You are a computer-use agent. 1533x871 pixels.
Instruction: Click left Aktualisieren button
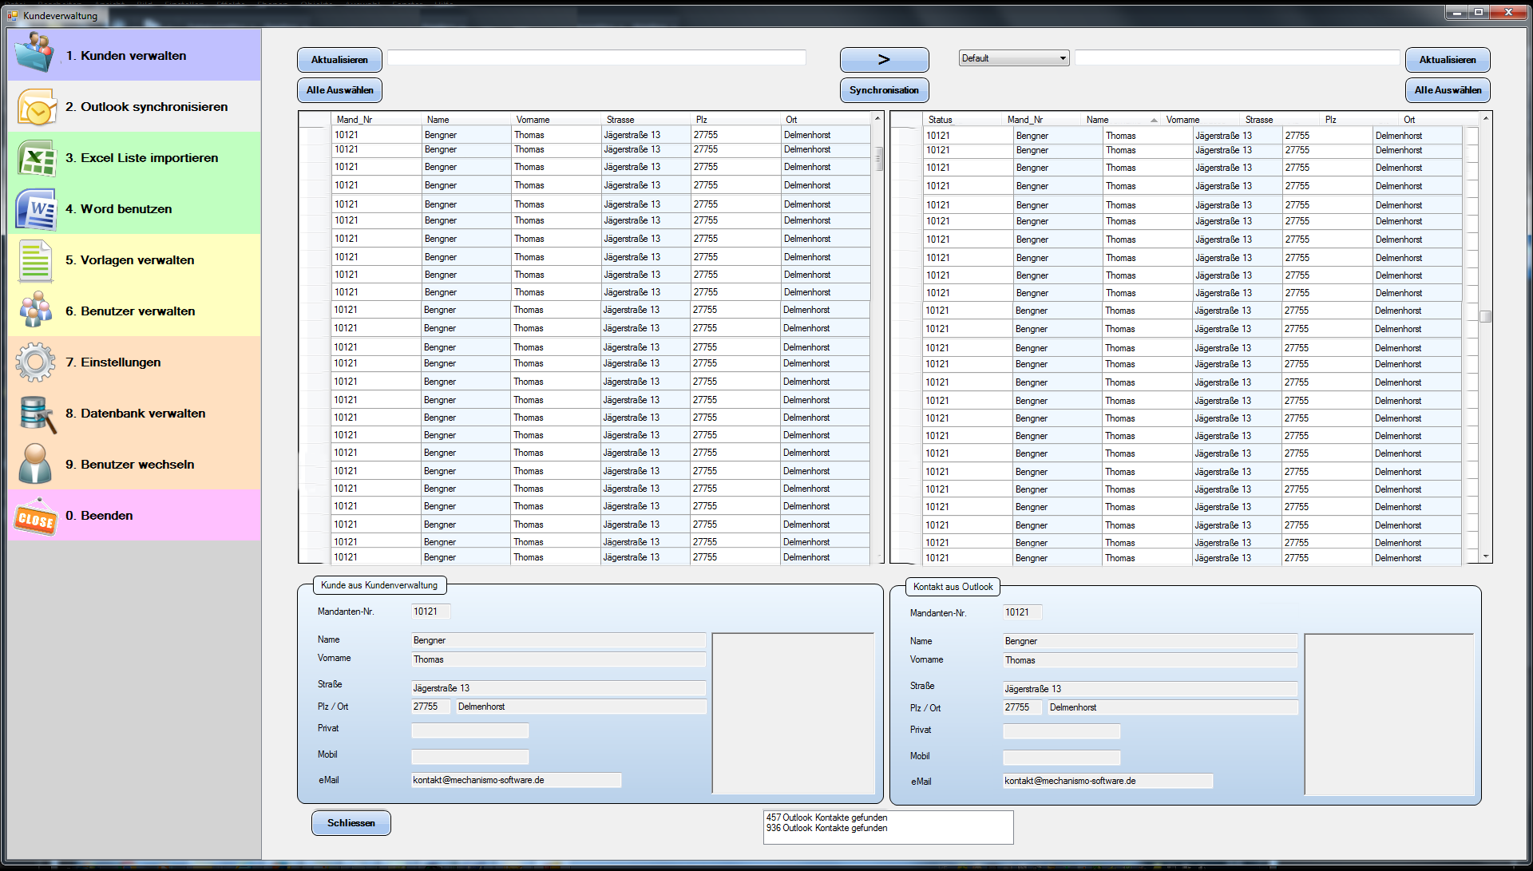tap(339, 60)
